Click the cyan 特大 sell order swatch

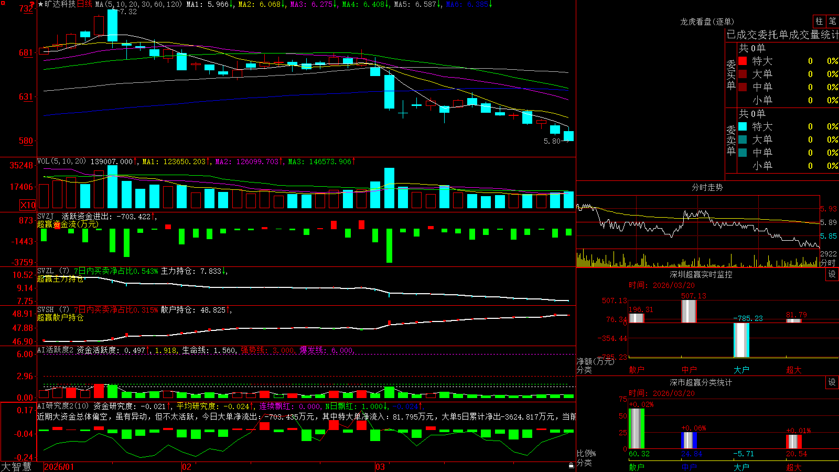click(743, 126)
